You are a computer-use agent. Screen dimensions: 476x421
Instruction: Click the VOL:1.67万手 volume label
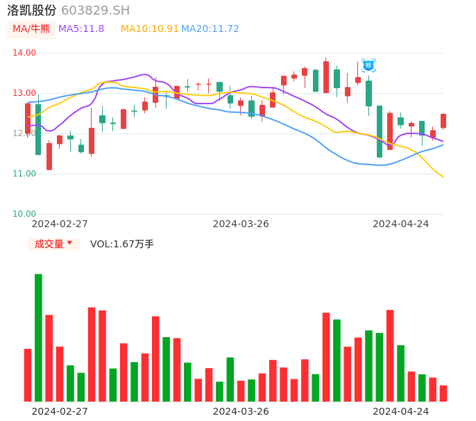[122, 244]
